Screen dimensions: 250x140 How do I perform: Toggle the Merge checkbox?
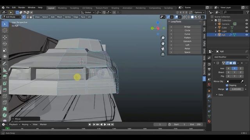(x=227, y=89)
